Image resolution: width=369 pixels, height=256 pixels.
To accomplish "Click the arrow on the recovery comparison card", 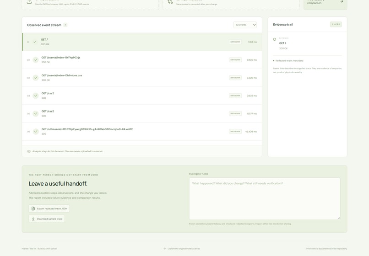I will click(342, 1).
